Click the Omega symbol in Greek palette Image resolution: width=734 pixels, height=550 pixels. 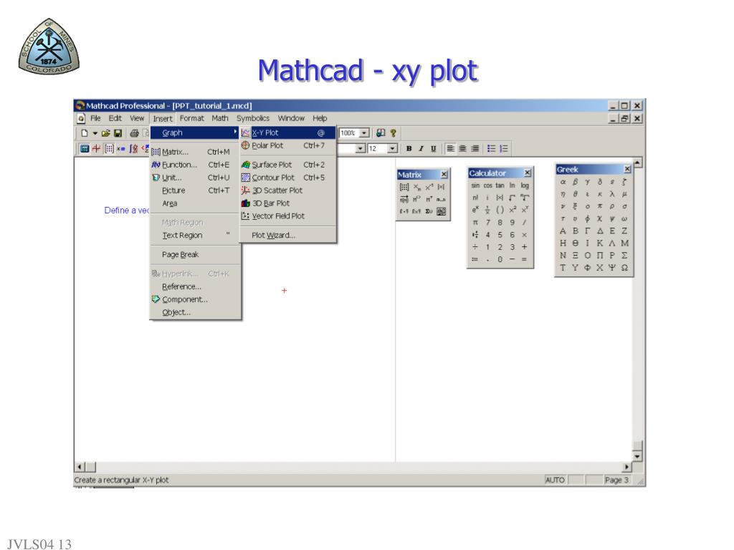pyautogui.click(x=624, y=268)
